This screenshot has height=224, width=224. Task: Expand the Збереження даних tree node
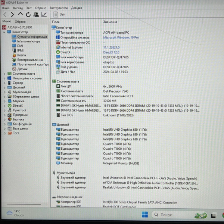4,97
